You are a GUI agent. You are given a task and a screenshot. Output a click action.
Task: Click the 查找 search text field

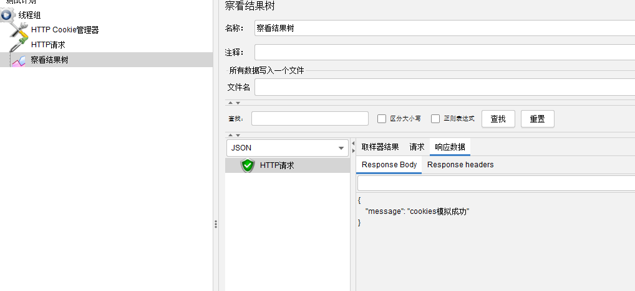[x=310, y=119]
